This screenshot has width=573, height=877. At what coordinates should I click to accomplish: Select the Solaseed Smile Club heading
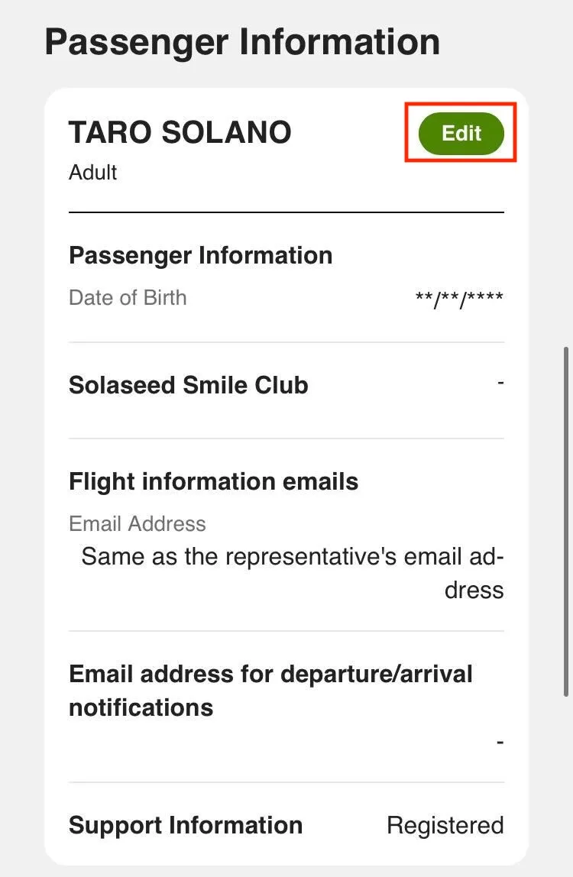[188, 385]
